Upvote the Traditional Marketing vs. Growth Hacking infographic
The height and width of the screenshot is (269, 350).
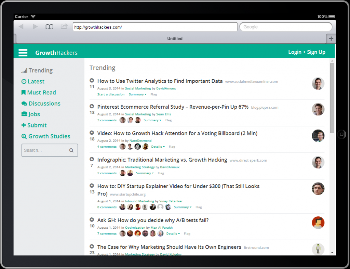coord(92,159)
